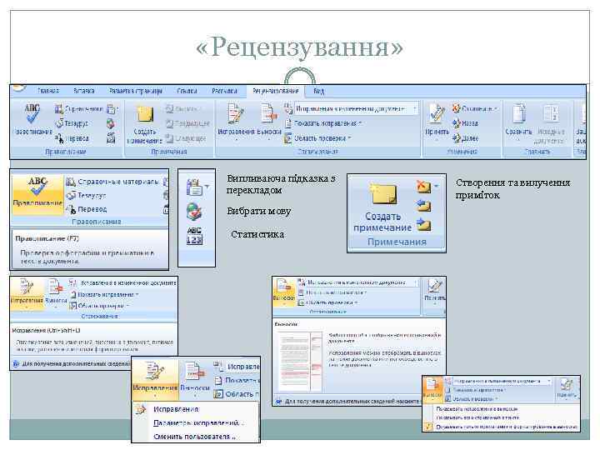Switch to the Рассылки tab
Image resolution: width=600 pixels, height=450 pixels.
click(225, 91)
